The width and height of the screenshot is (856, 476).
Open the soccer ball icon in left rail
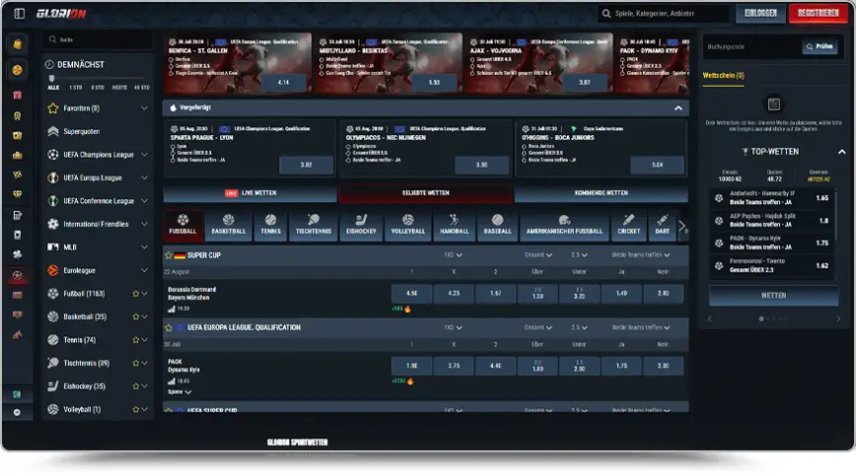18,275
